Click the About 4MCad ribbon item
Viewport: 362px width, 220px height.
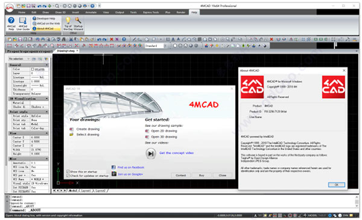46,28
